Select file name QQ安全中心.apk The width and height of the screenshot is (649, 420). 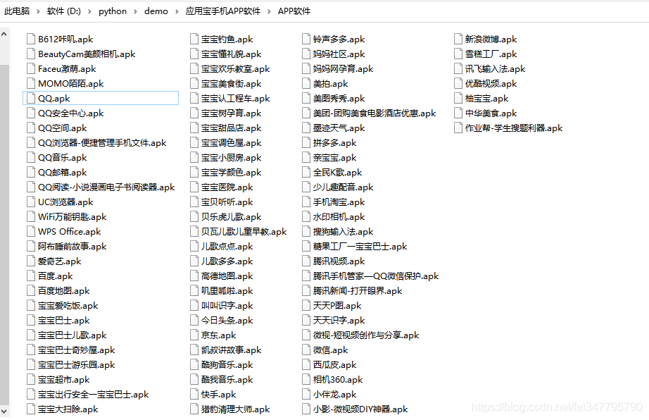[71, 113]
